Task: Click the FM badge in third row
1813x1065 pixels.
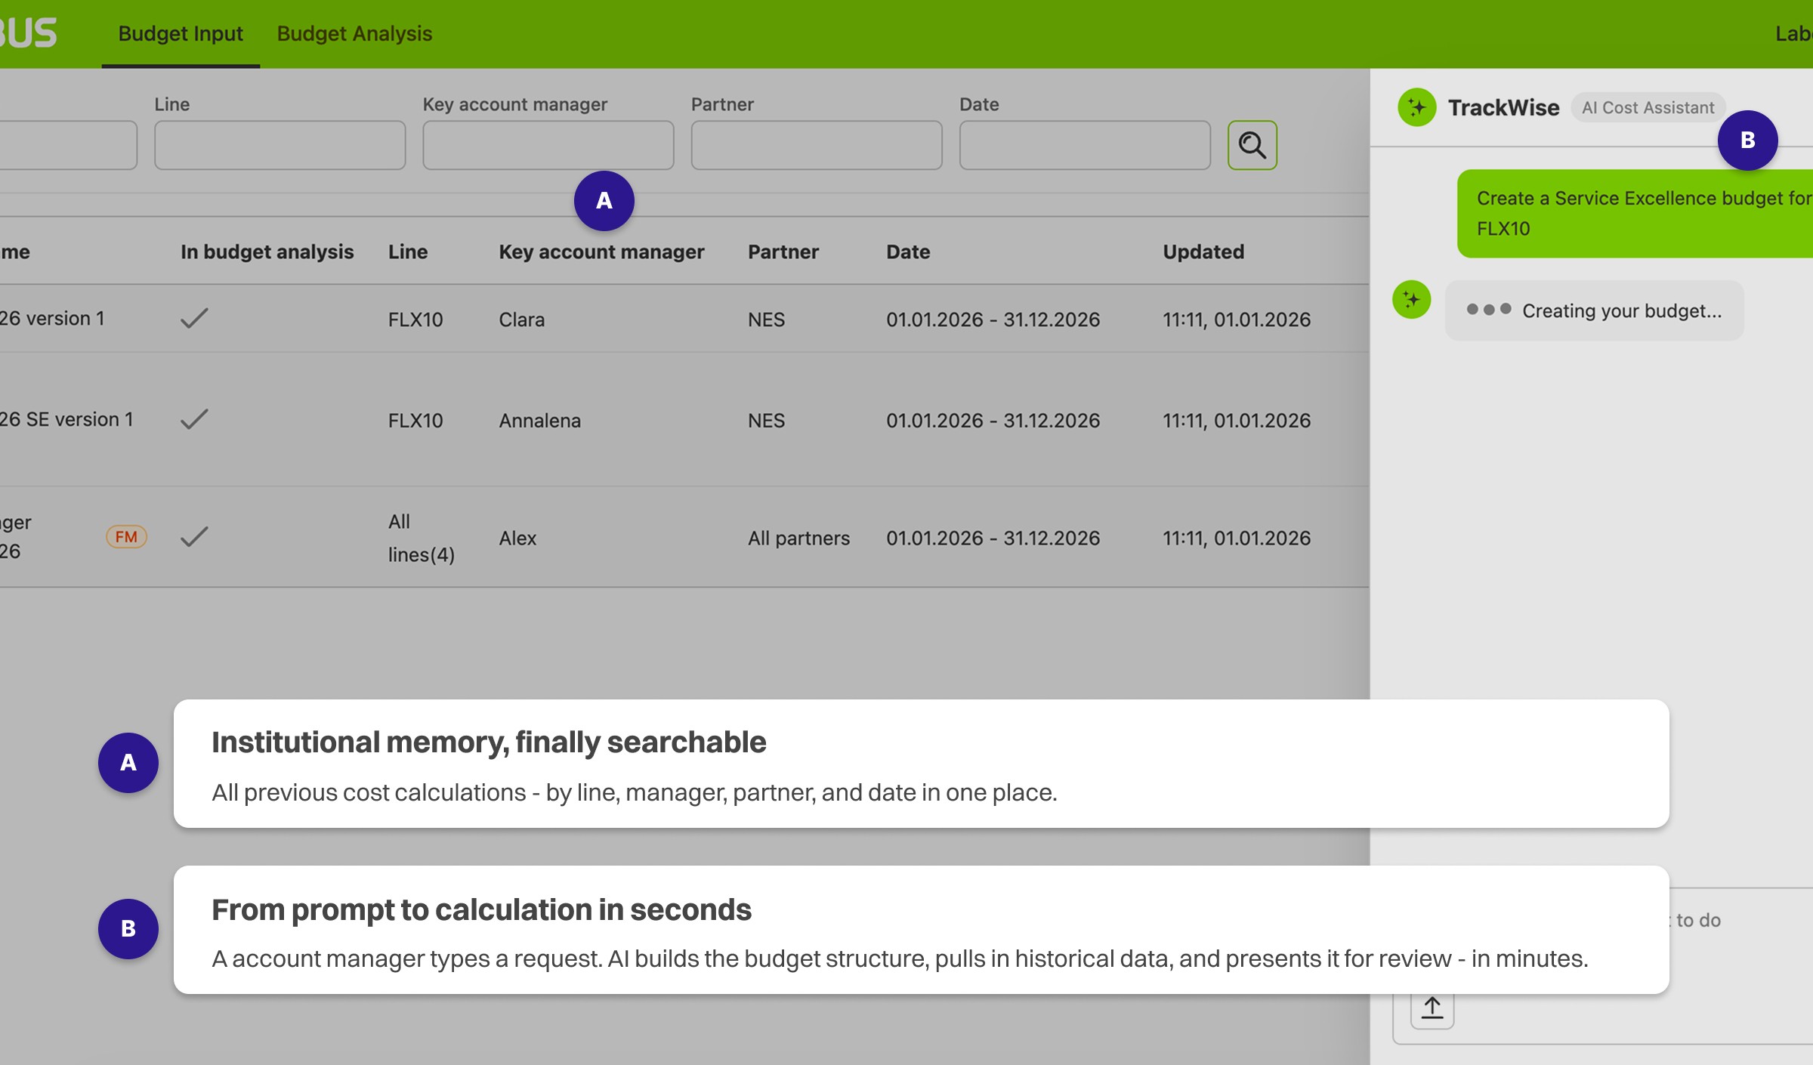Action: tap(126, 537)
